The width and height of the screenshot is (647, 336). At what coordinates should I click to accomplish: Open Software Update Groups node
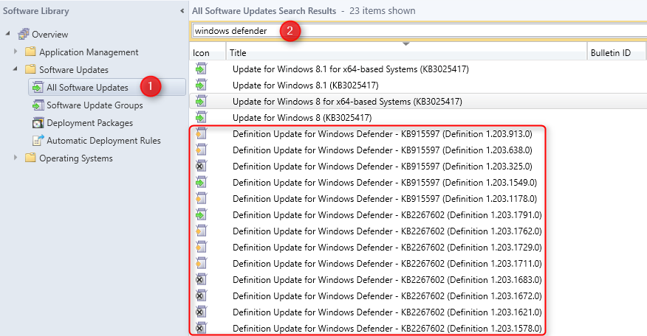pos(95,105)
